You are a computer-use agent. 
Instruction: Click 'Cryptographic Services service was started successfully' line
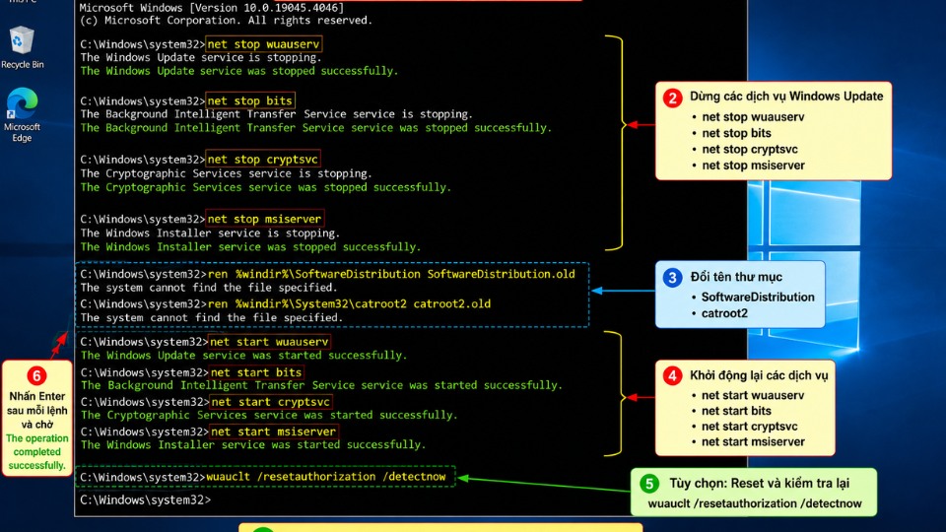tap(269, 415)
